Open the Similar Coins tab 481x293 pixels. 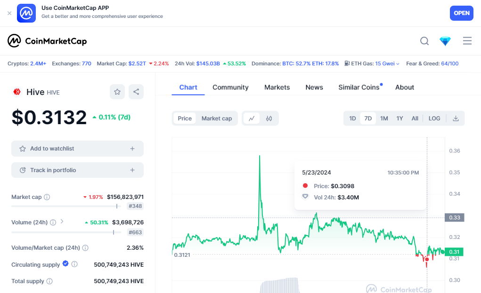(x=359, y=87)
